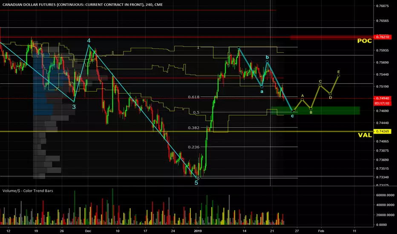Image resolution: width=397 pixels, height=234 pixels.
Task: Select the 0.236 Fibonacci level label
Action: point(194,147)
